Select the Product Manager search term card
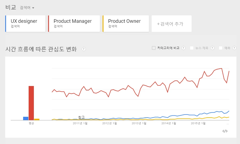 [74, 24]
